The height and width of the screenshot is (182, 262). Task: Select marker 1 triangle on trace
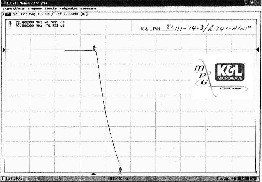coord(94,48)
